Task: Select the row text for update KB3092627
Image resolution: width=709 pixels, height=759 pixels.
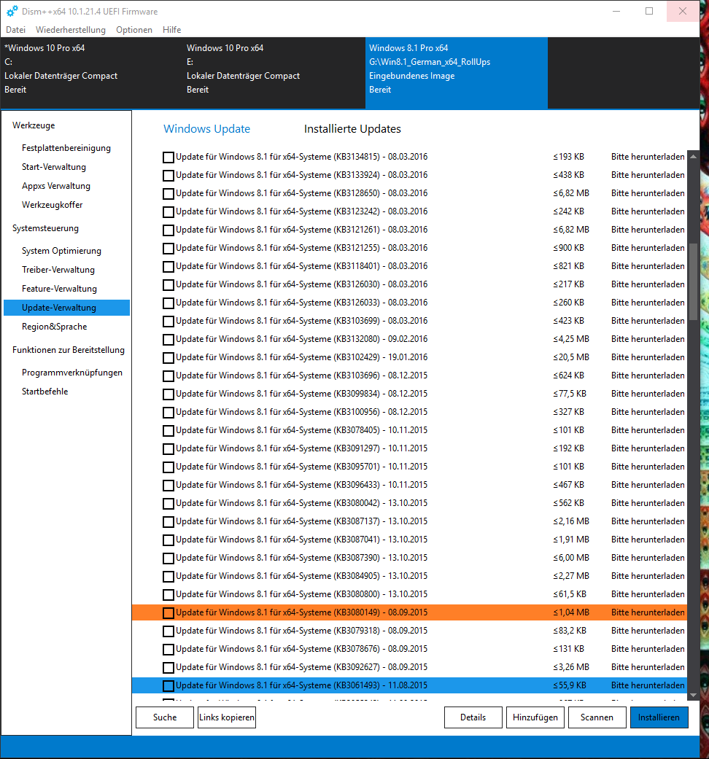Action: point(302,667)
